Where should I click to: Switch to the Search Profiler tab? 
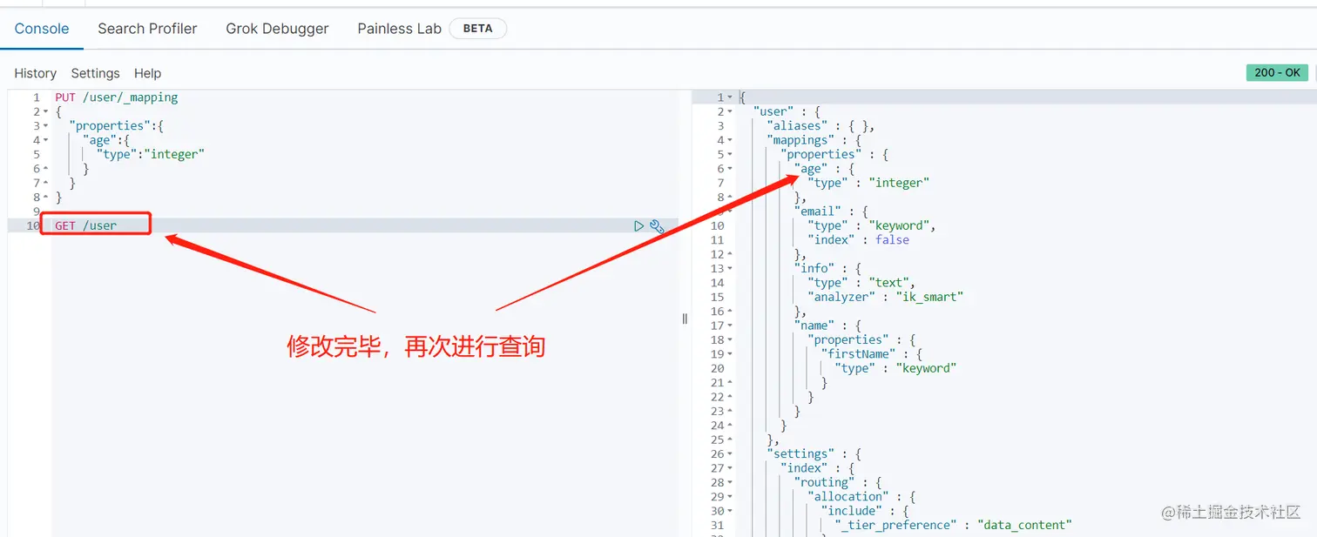point(147,28)
